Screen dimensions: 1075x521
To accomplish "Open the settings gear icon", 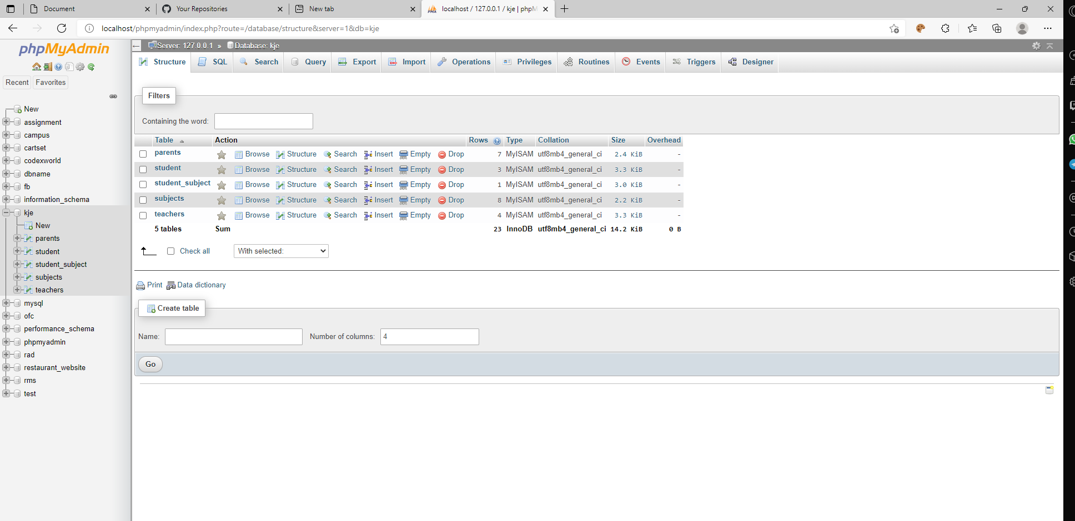I will pos(80,67).
